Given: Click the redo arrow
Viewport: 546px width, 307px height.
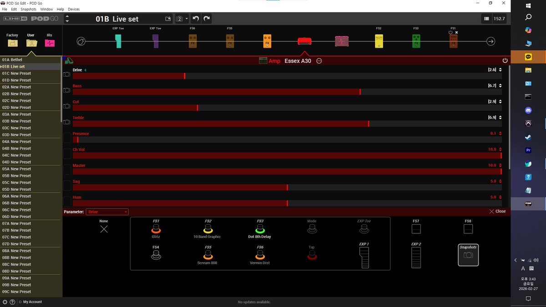Looking at the screenshot, I should [207, 19].
